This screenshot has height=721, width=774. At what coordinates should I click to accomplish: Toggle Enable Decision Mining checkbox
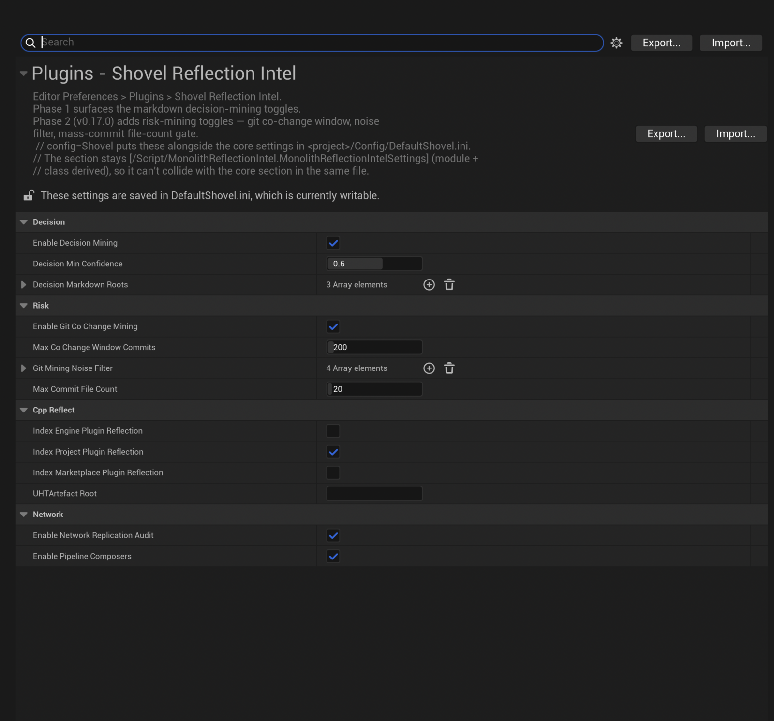(333, 243)
